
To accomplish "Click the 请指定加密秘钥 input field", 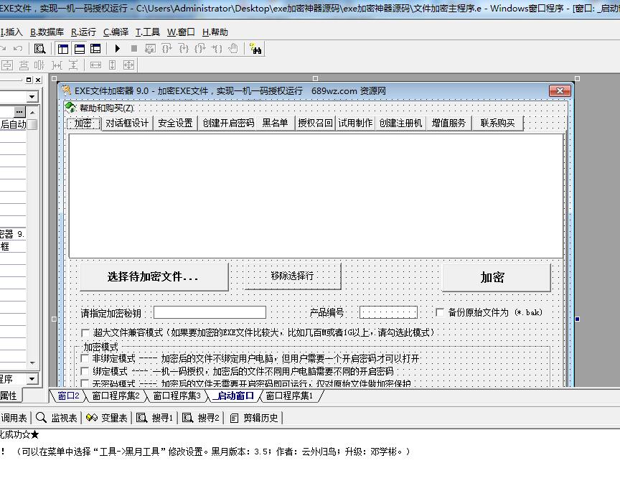I will coord(210,312).
